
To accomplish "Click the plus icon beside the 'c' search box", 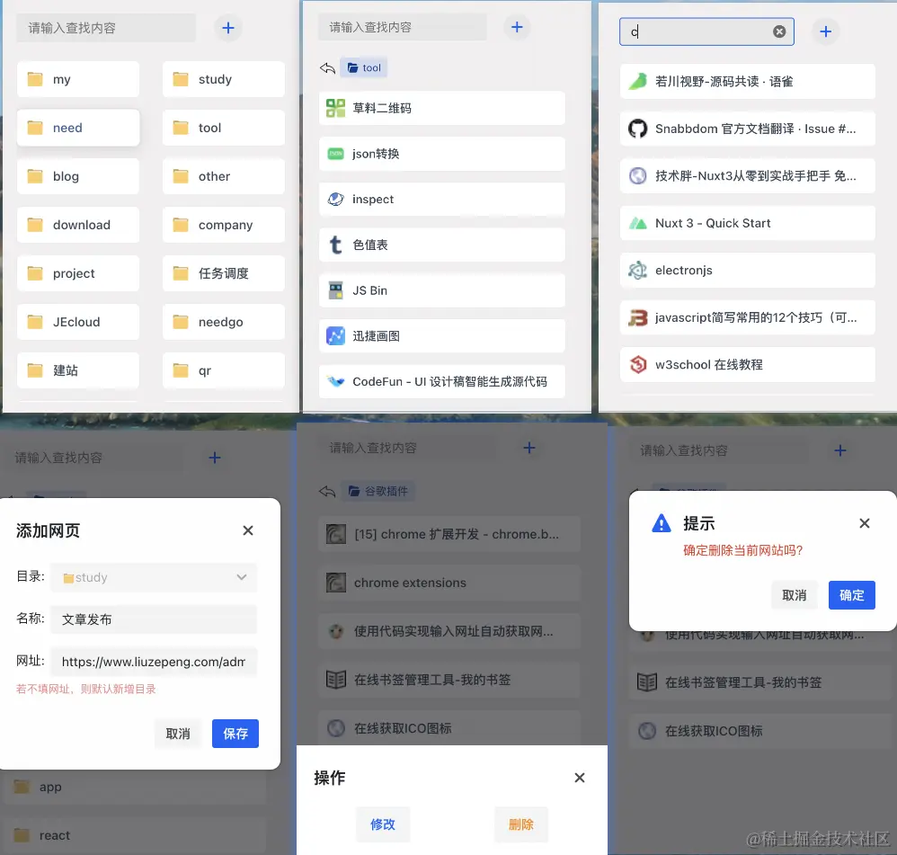I will tap(825, 31).
